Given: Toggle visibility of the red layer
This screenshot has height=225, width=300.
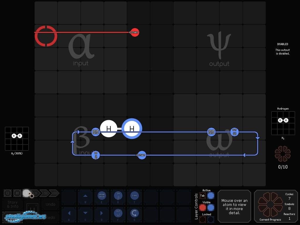Looking at the screenshot, I should click(x=202, y=208).
